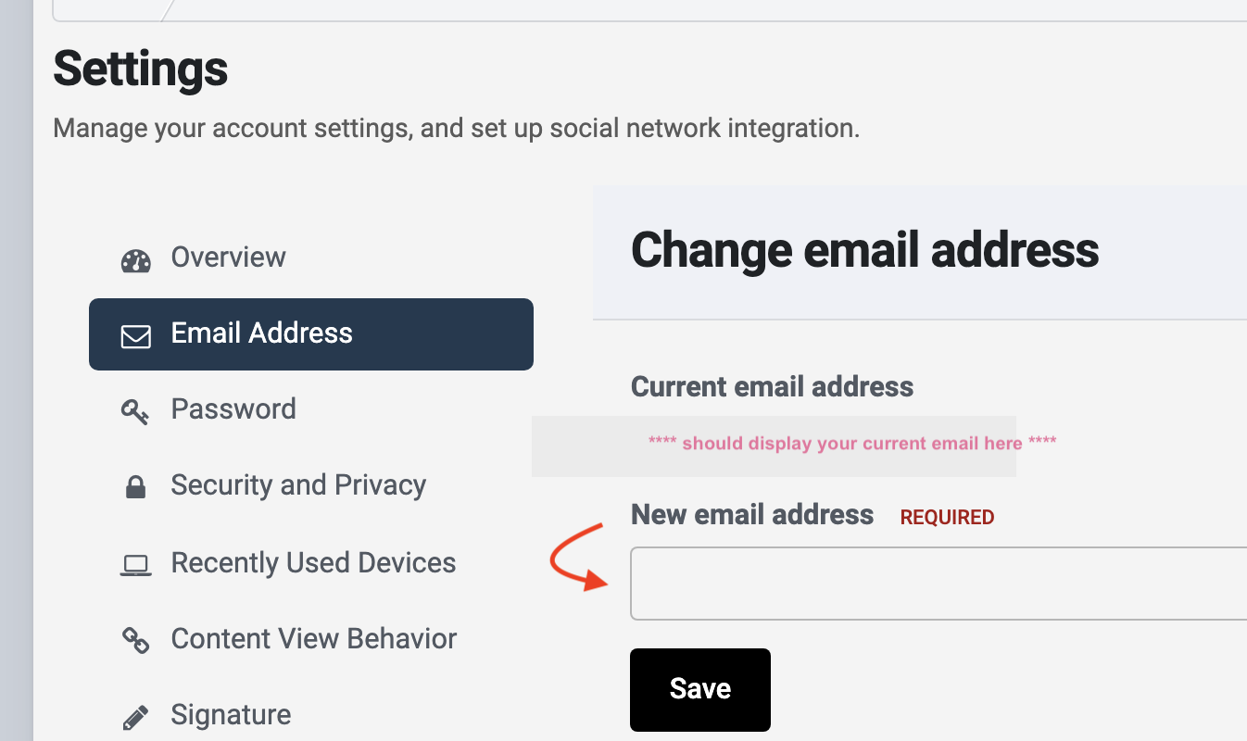Click the REQUIRED label
The width and height of the screenshot is (1247, 741).
[947, 517]
